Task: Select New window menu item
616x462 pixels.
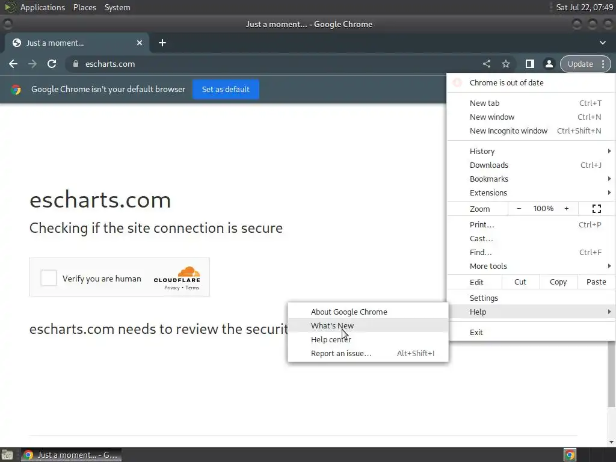Action: coord(531,117)
